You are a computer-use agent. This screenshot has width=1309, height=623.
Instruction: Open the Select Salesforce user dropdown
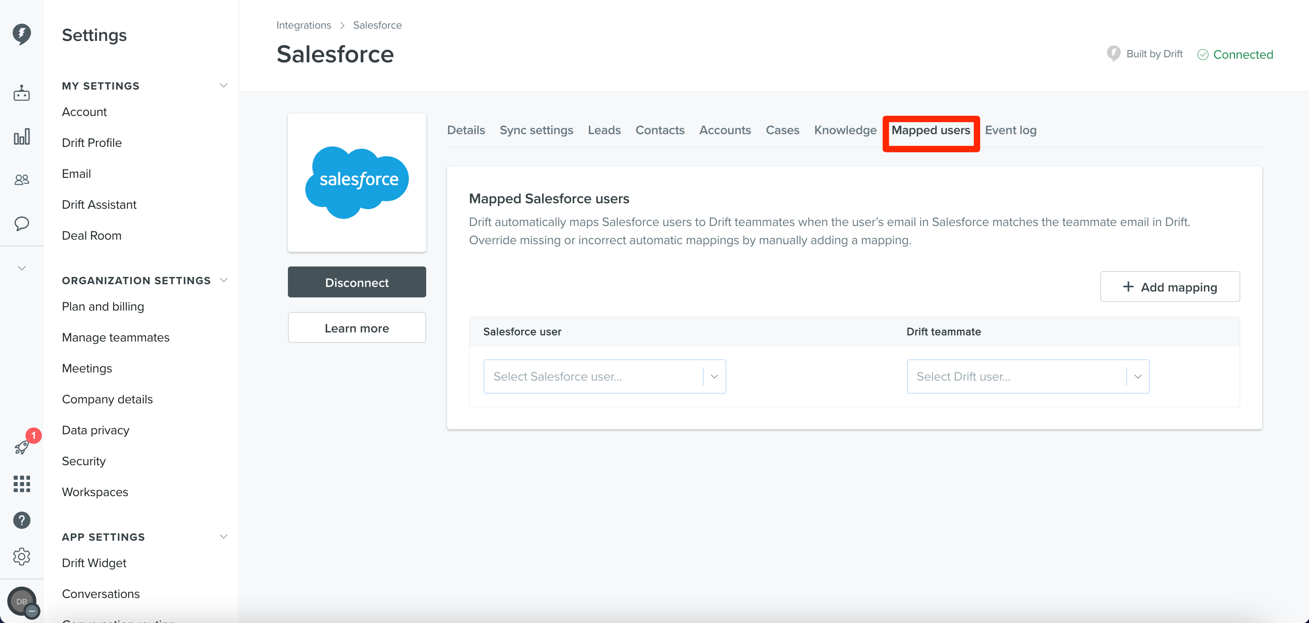click(604, 376)
